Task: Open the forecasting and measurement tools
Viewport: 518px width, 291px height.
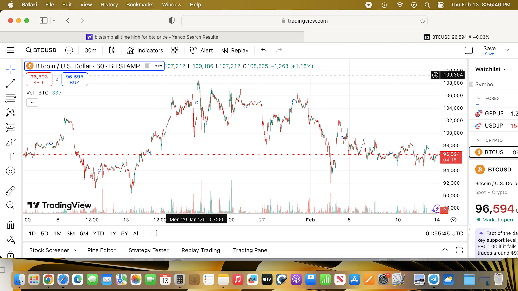Action: (x=11, y=127)
